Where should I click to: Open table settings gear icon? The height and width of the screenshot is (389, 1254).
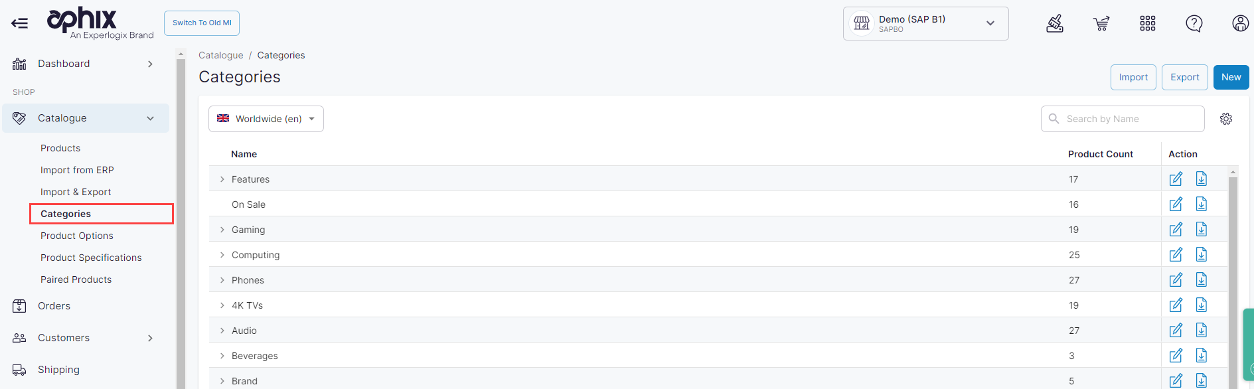(1226, 119)
